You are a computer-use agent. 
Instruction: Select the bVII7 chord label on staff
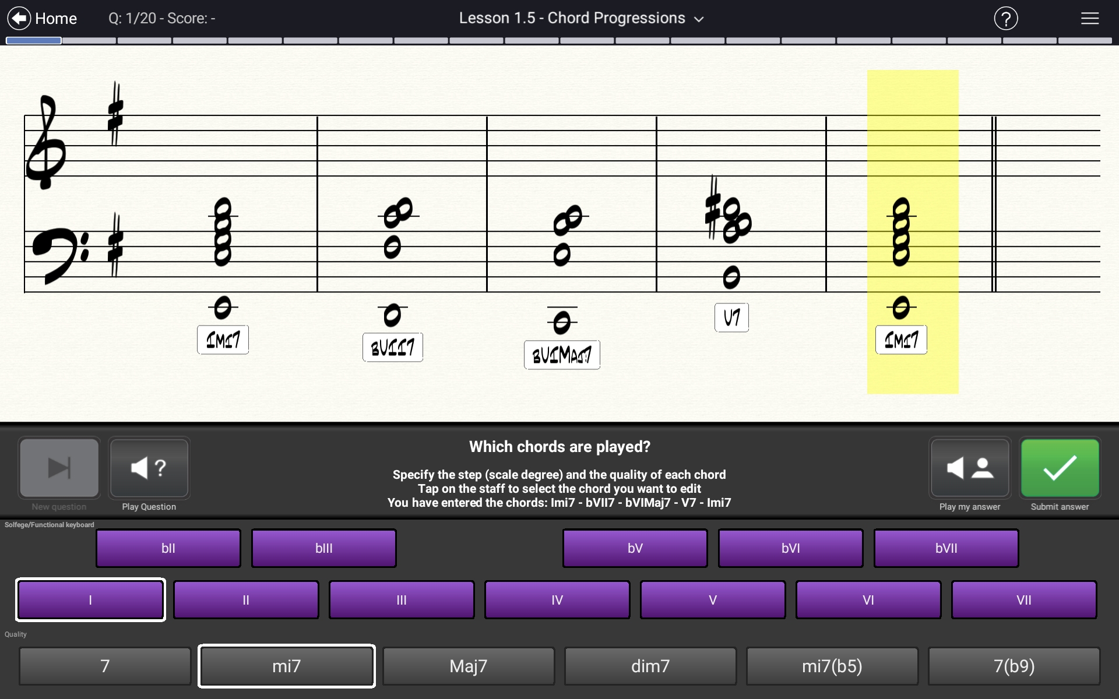click(x=392, y=348)
